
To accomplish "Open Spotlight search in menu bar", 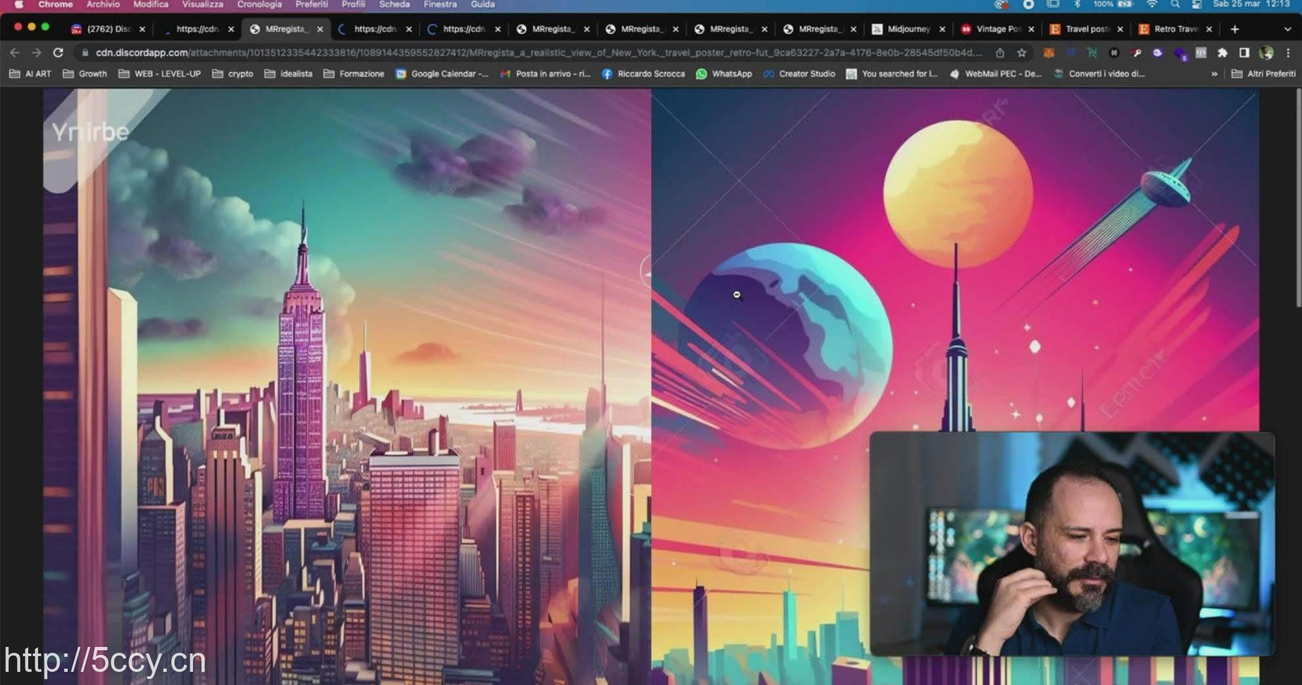I will click(1175, 5).
